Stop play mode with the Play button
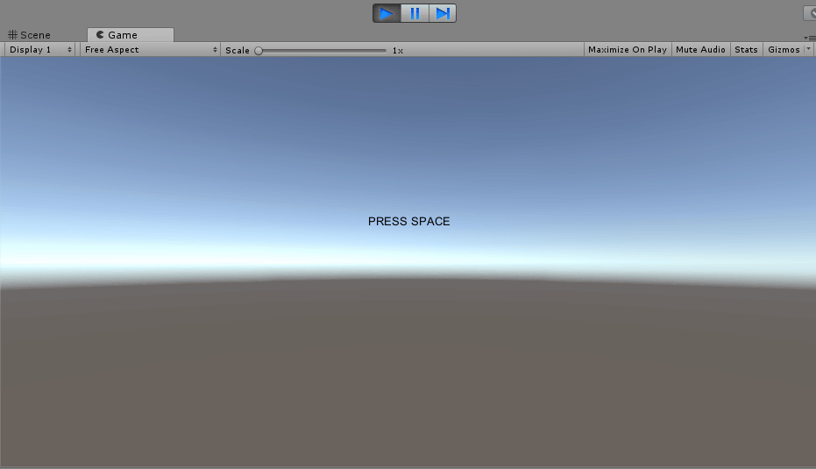 tap(387, 13)
